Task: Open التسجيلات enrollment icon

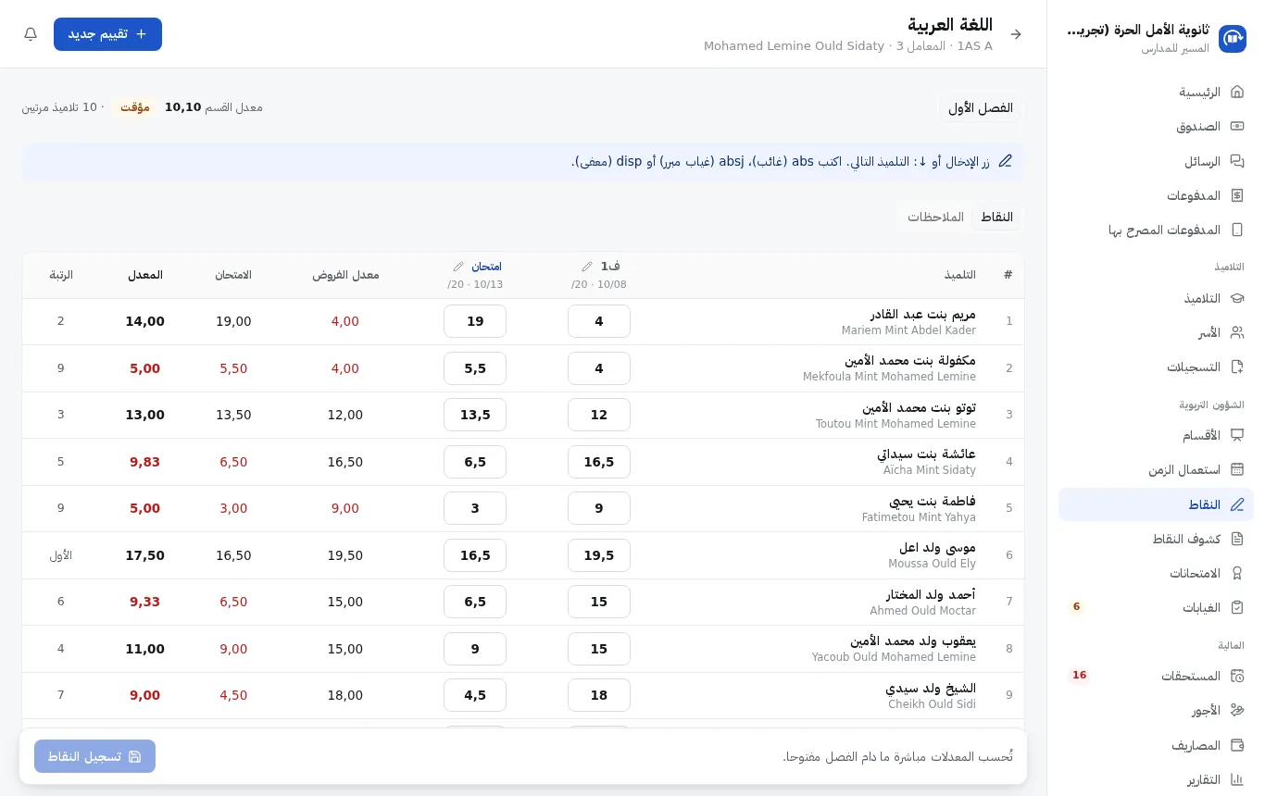Action: point(1237,367)
